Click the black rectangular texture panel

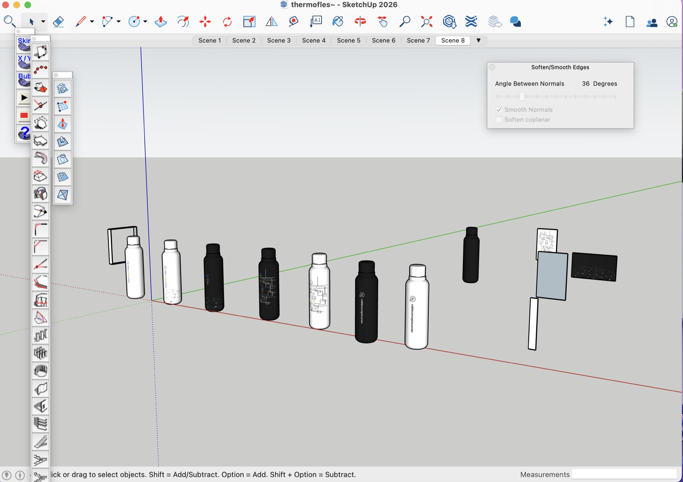point(594,266)
